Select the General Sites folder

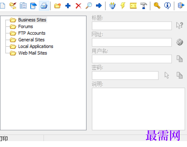coord(31,40)
